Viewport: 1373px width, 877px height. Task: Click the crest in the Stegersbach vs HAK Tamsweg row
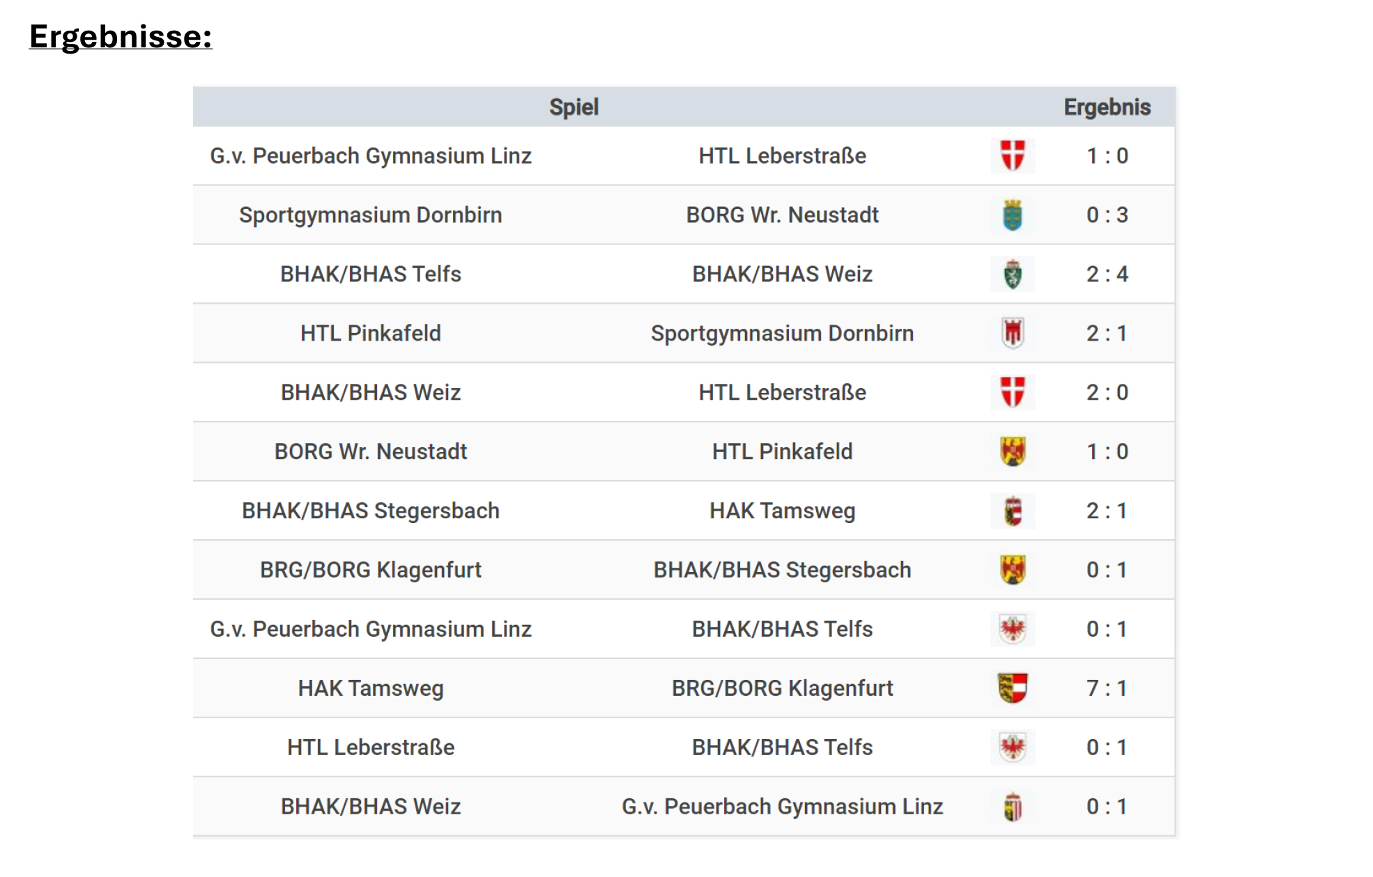(x=1012, y=511)
